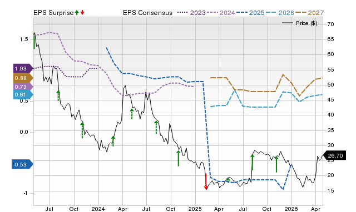Click the 40 label on the price axis
The height and width of the screenshot is (212, 356).
tap(331, 115)
